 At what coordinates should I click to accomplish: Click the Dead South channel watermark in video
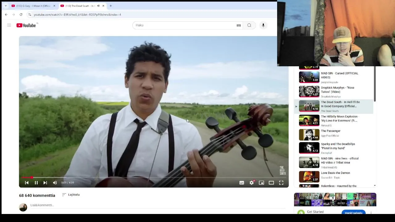282,170
